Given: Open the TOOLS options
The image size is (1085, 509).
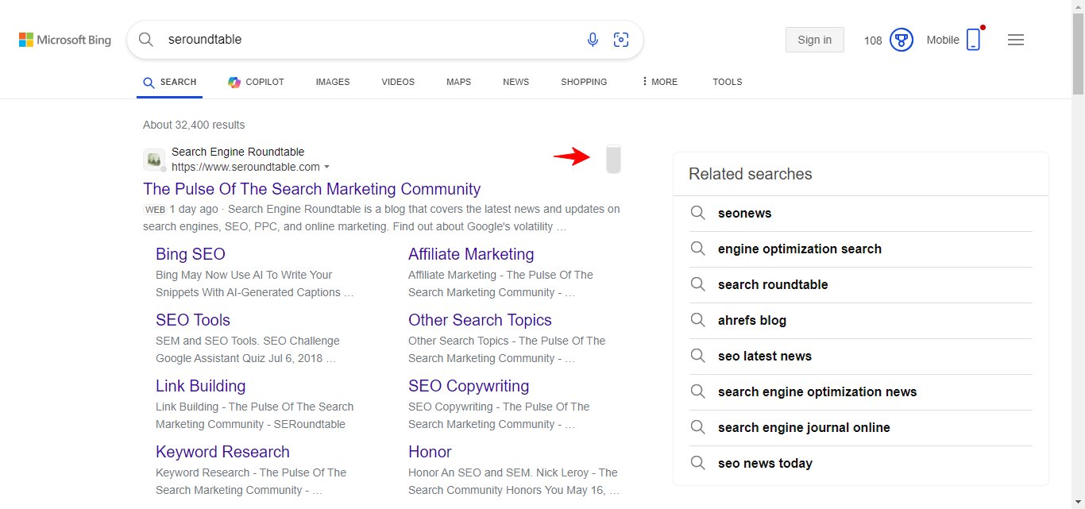Looking at the screenshot, I should coord(727,82).
